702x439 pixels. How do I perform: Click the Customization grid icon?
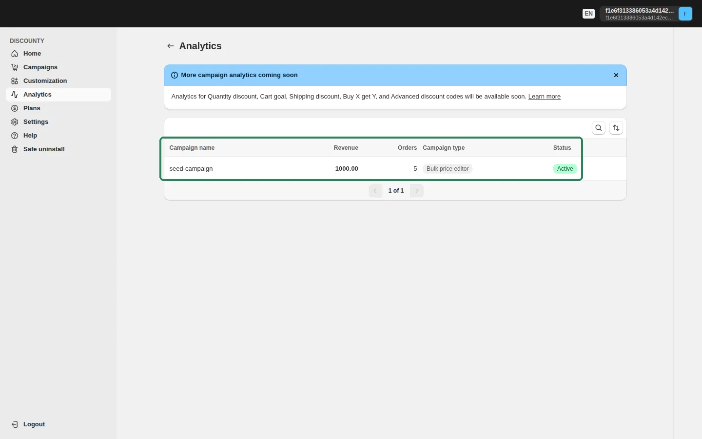(15, 81)
